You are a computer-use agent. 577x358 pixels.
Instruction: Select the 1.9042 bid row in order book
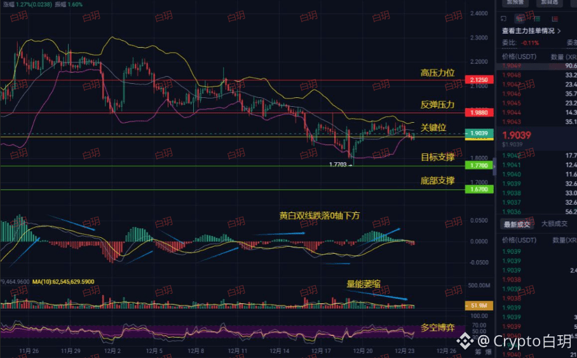(536, 155)
